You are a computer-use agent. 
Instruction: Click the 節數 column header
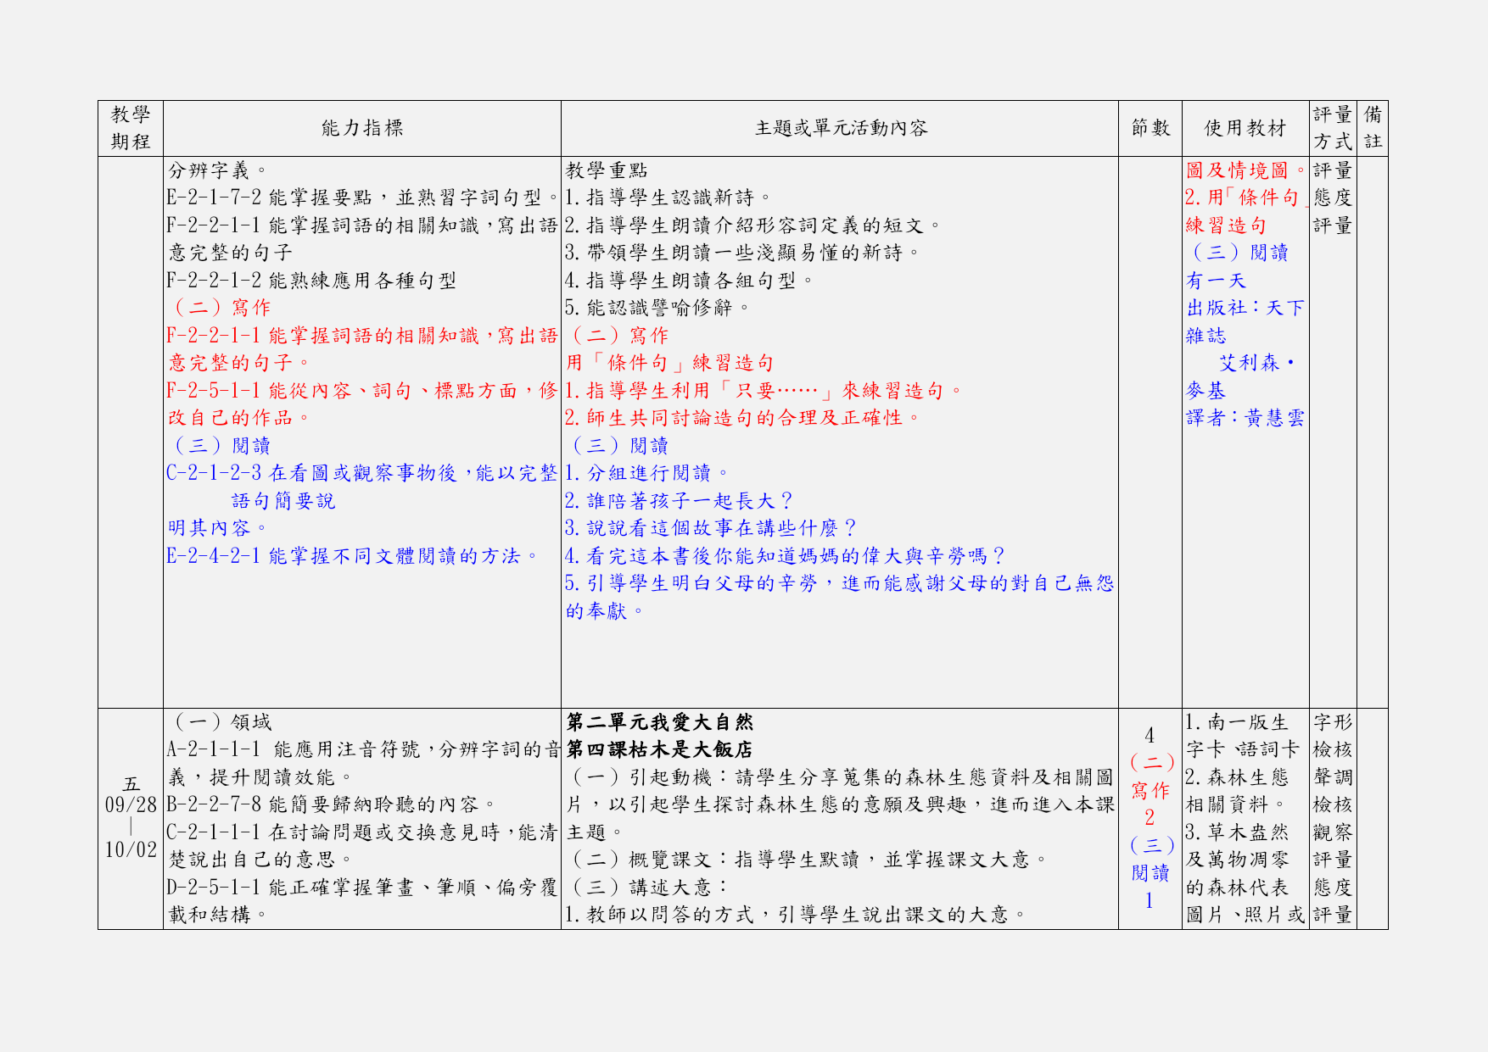coord(1150,128)
